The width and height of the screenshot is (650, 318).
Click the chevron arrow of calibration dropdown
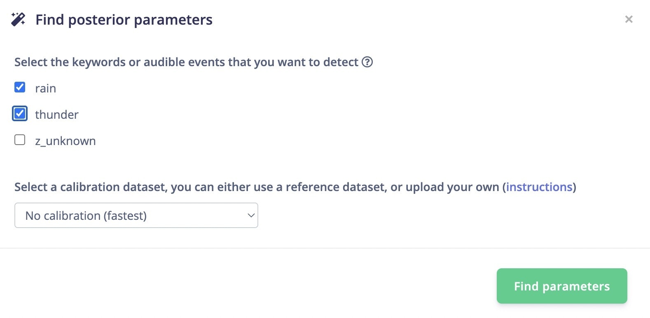(251, 215)
